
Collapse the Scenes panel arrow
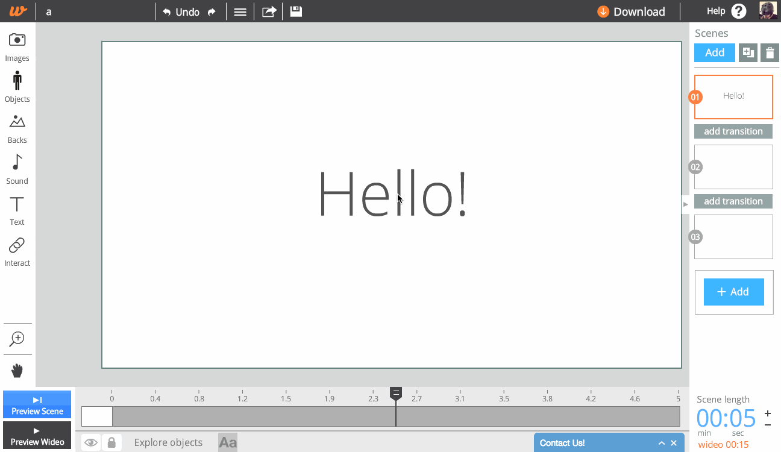[x=685, y=204]
